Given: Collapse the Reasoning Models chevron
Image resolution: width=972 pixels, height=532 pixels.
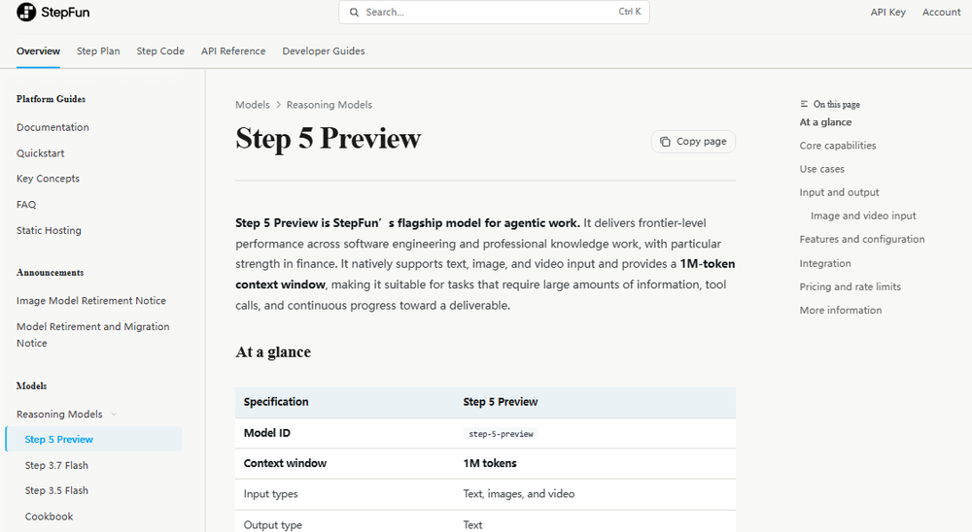Looking at the screenshot, I should tap(114, 415).
